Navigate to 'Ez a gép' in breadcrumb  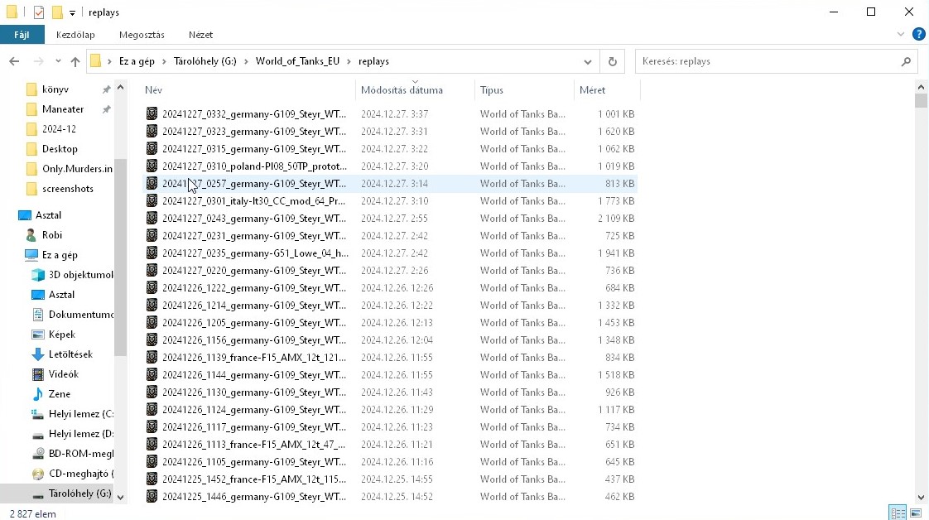tap(137, 61)
